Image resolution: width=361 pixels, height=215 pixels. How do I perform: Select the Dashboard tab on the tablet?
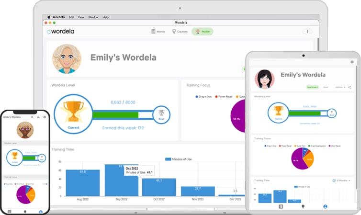click(x=313, y=87)
